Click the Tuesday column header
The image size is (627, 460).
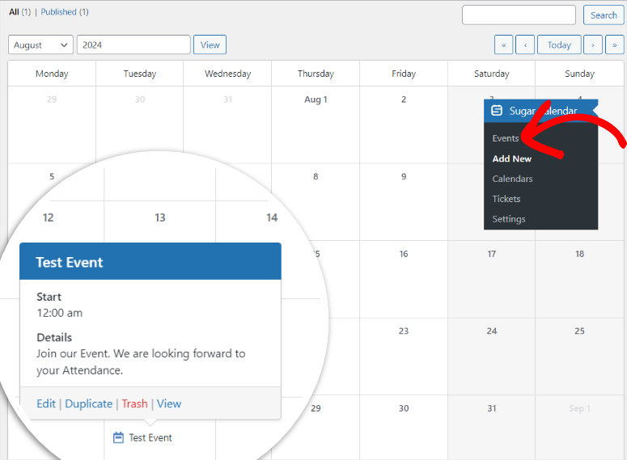coord(139,74)
